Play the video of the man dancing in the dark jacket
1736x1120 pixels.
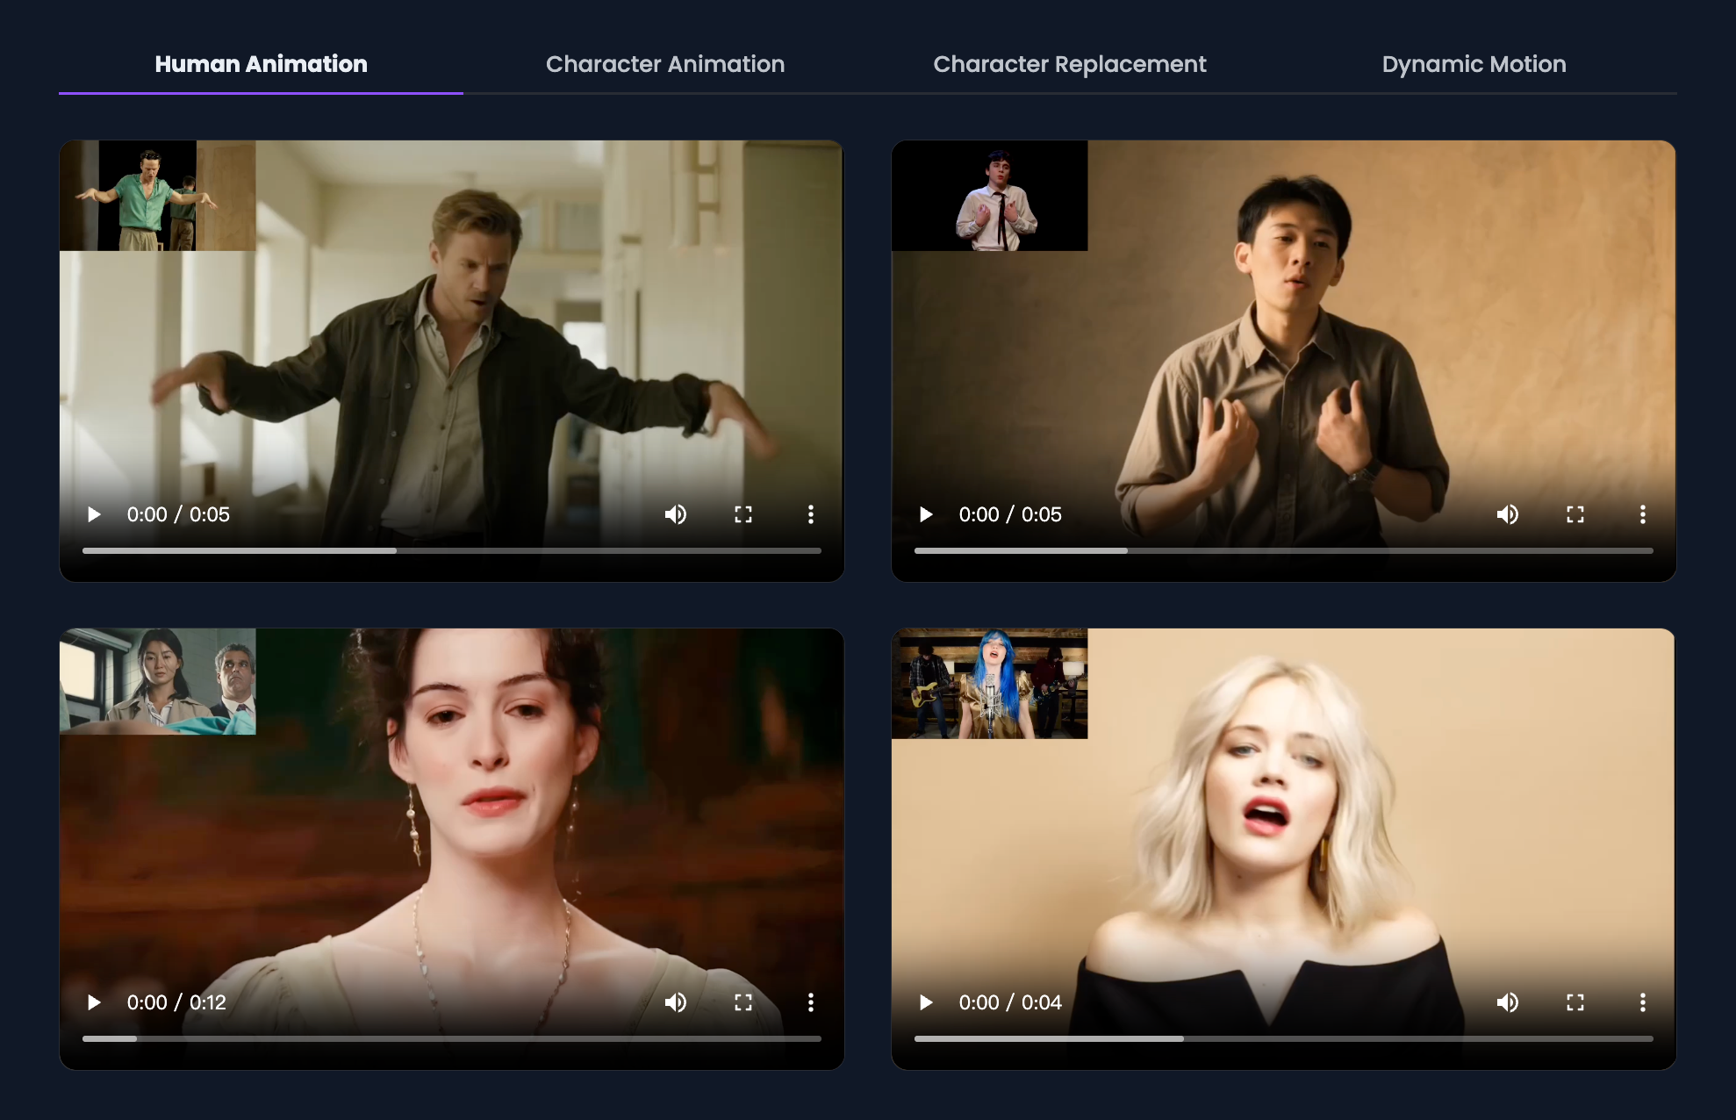click(x=94, y=514)
